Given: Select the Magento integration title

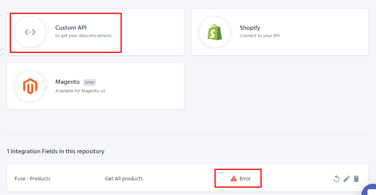Looking at the screenshot, I should coord(67,82).
